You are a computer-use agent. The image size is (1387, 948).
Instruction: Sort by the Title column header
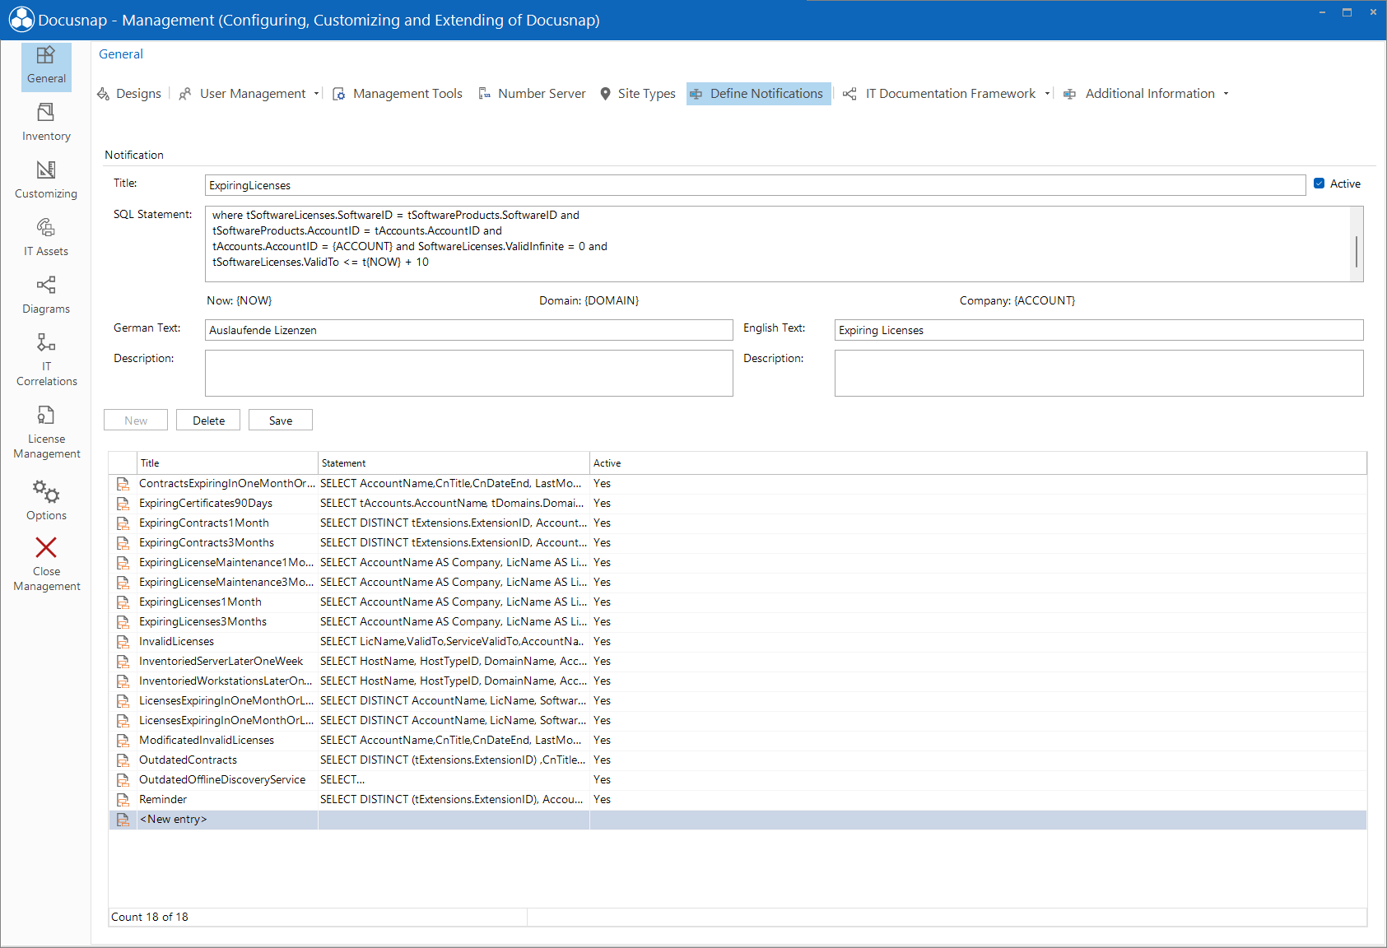[x=227, y=463]
